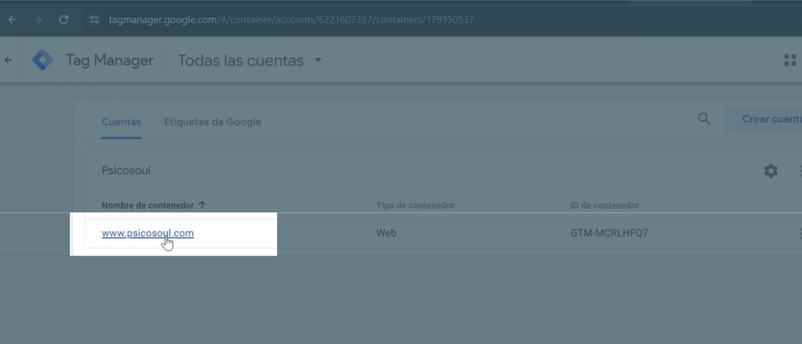
Task: Click the Tag Manager diamond logo
Action: pyautogui.click(x=43, y=60)
